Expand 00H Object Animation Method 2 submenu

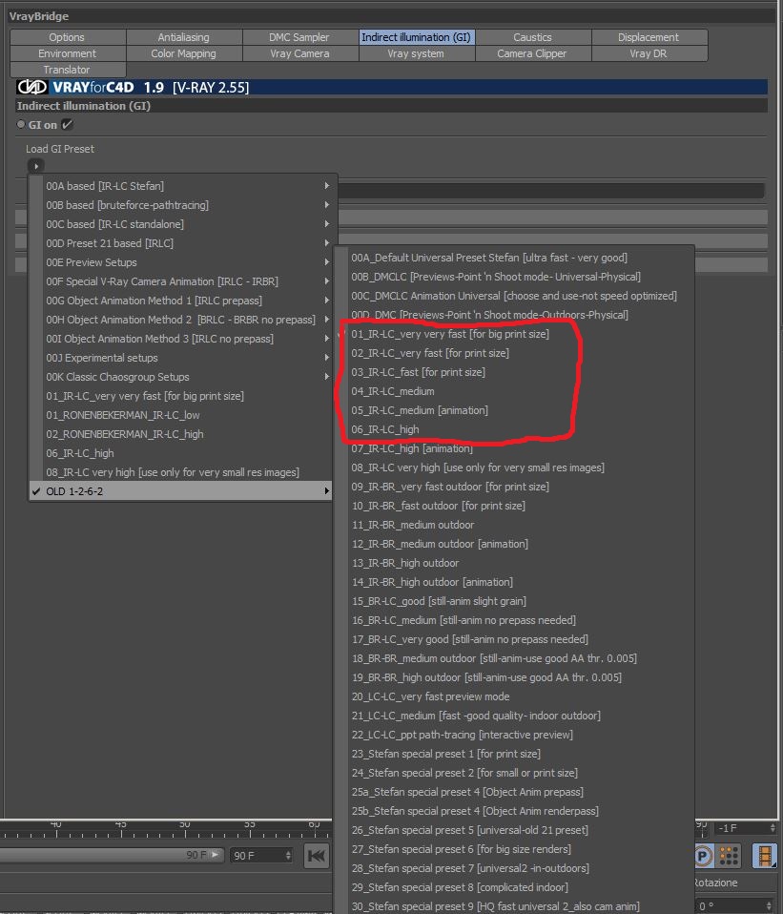pyautogui.click(x=180, y=320)
